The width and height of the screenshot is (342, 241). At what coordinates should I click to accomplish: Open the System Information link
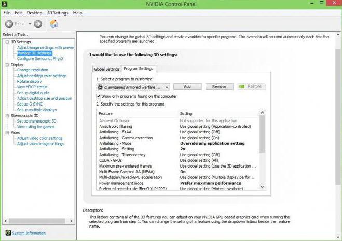29,233
